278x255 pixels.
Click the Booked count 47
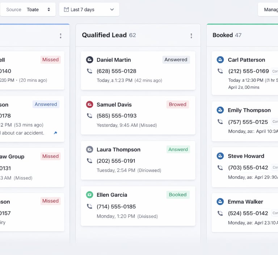tap(238, 35)
